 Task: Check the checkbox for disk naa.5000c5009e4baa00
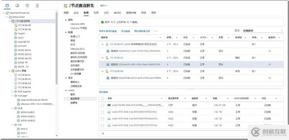(x=103, y=119)
